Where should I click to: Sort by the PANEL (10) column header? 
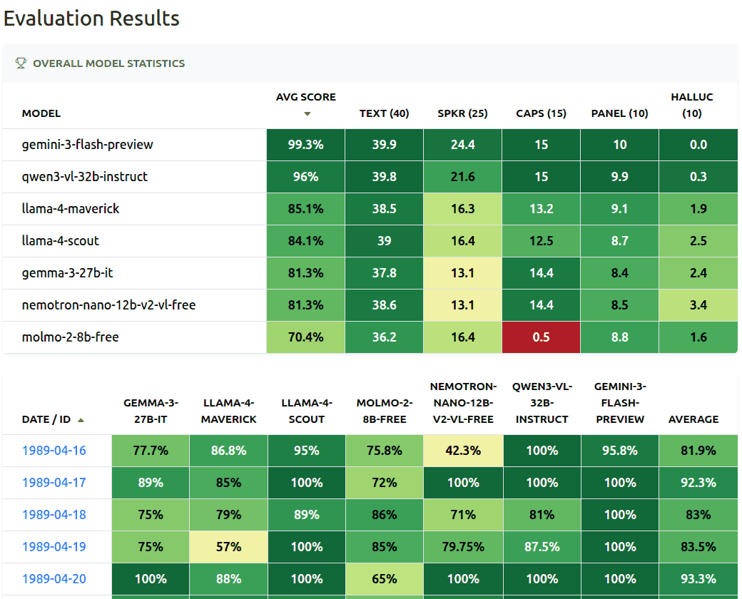[619, 113]
